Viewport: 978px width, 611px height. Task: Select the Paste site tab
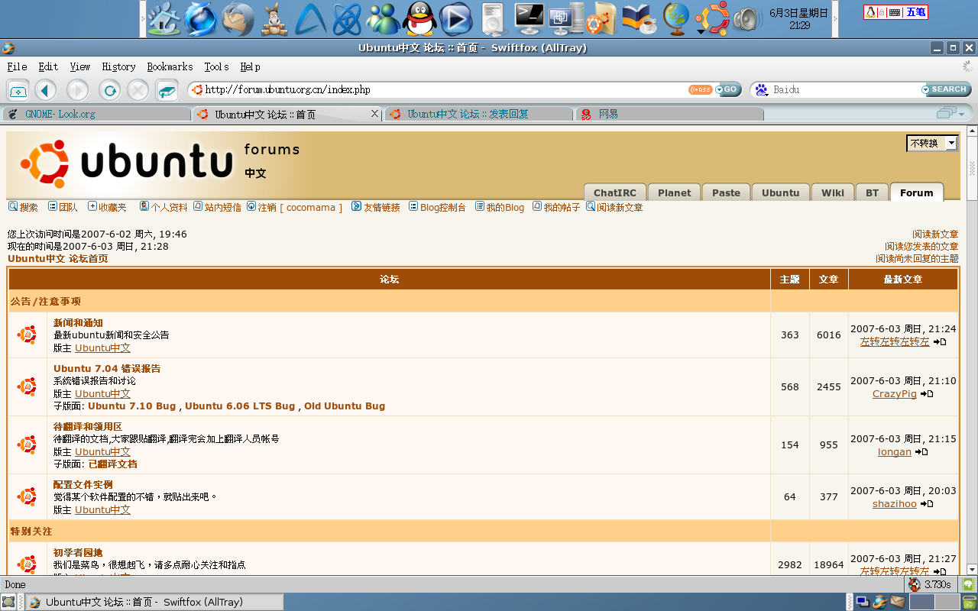pyautogui.click(x=726, y=192)
